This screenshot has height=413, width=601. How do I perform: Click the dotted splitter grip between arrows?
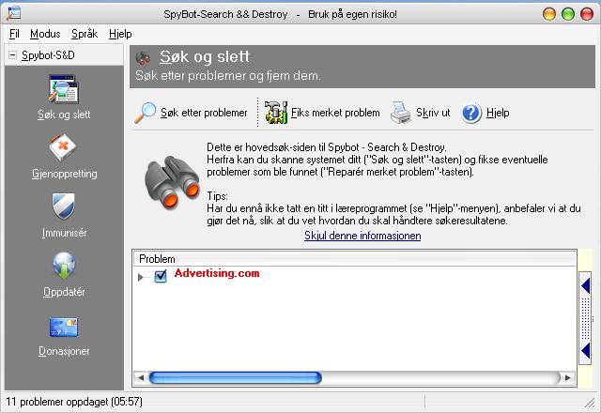(585, 318)
